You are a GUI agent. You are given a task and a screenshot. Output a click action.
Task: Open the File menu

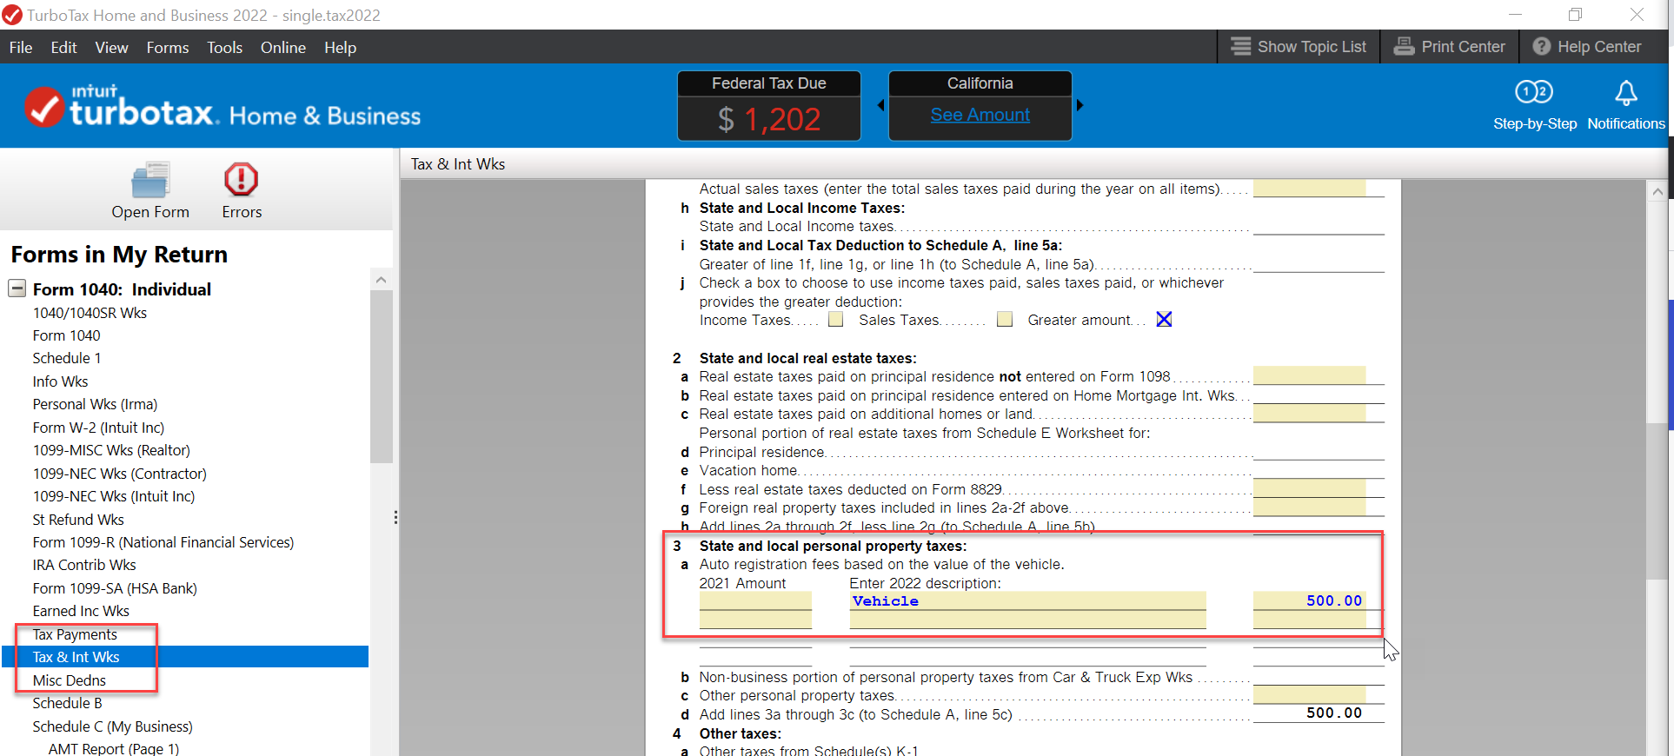tap(21, 48)
